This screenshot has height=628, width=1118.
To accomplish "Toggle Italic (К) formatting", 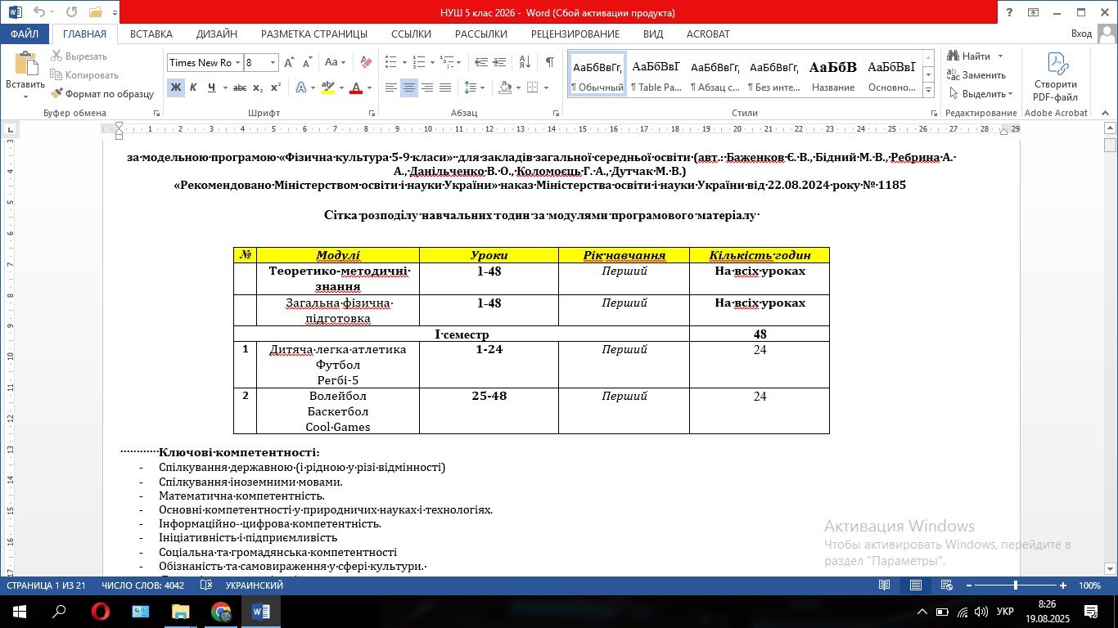I will point(194,87).
